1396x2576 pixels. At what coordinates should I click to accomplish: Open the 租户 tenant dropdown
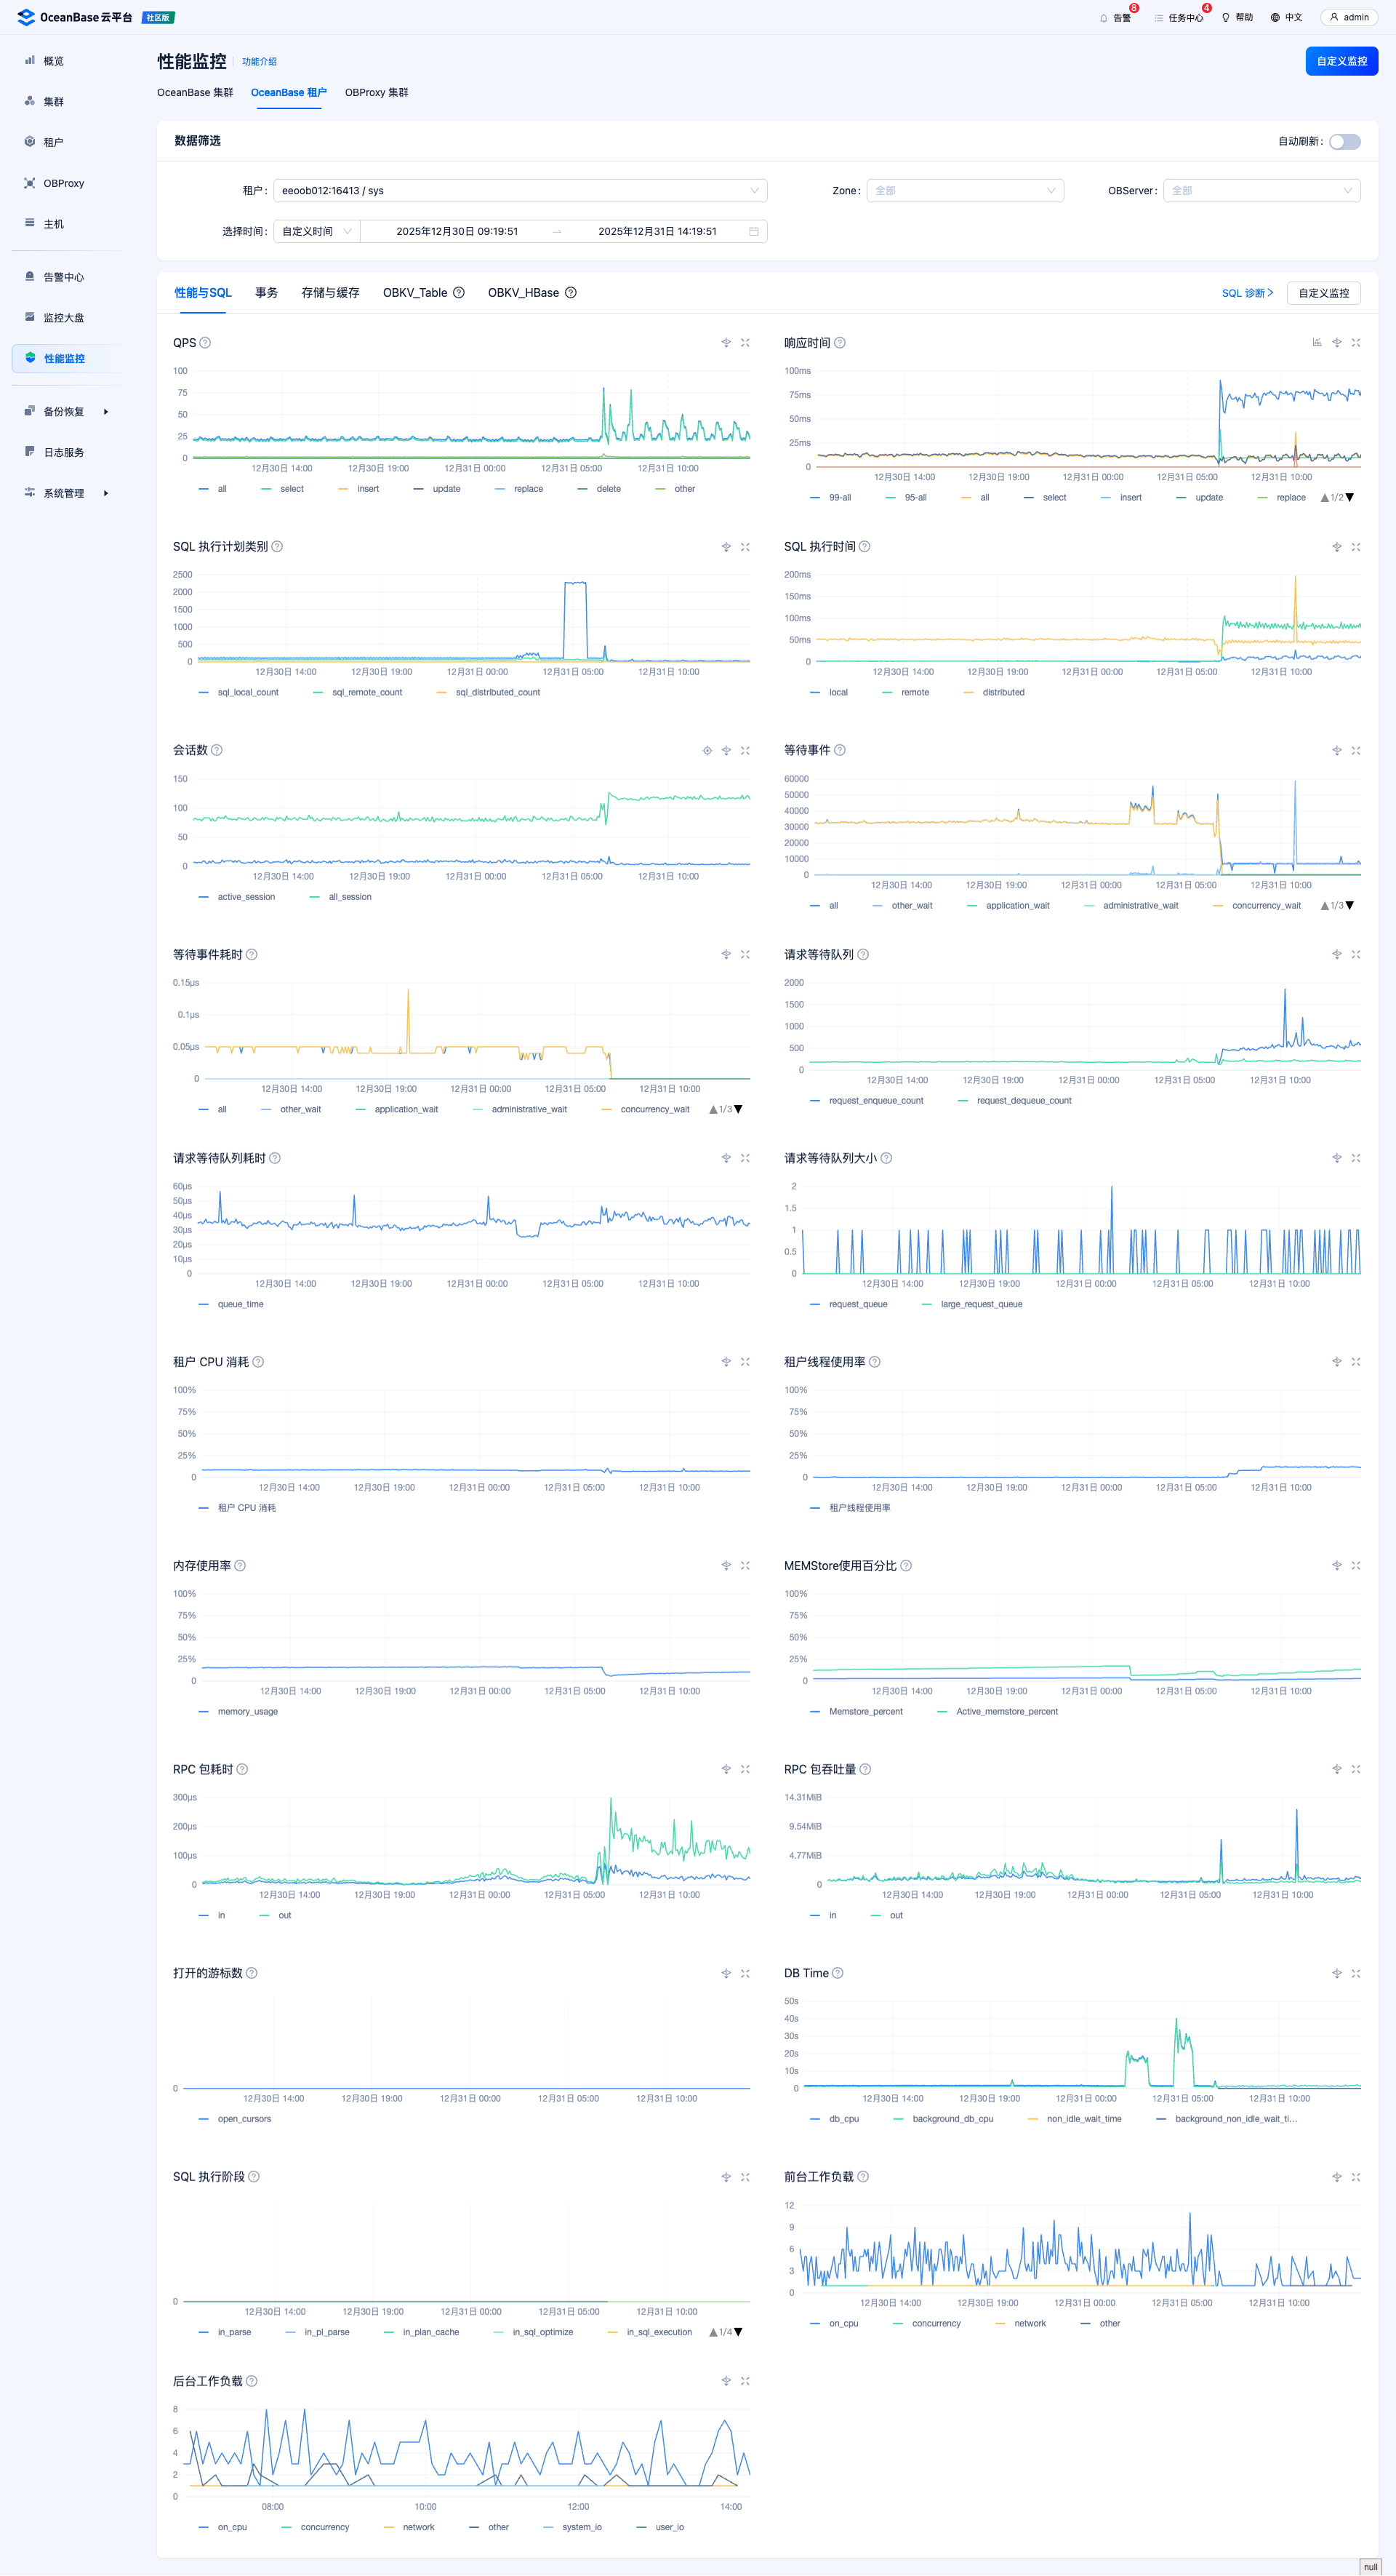520,191
